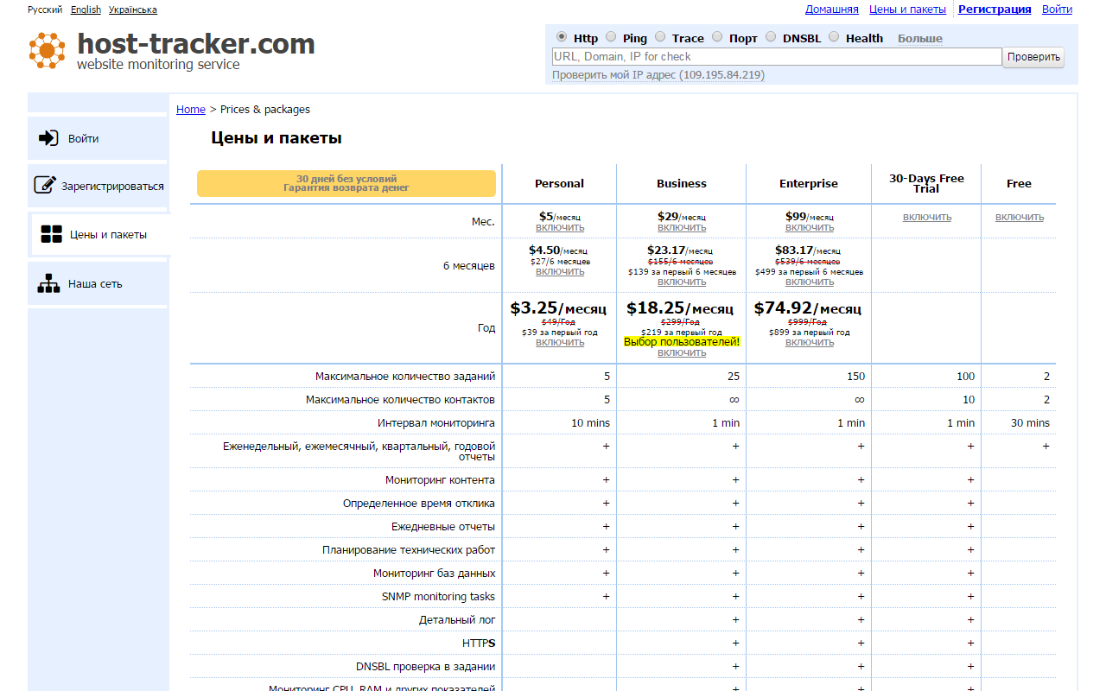The image size is (1106, 691).
Task: Click the host-tracker orange network logo icon
Action: click(47, 50)
